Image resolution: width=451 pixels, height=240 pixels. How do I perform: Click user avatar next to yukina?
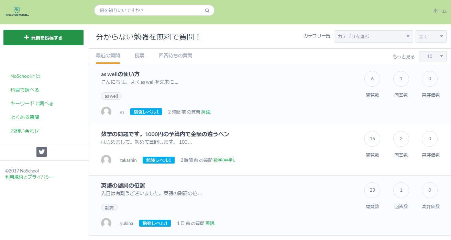click(106, 223)
